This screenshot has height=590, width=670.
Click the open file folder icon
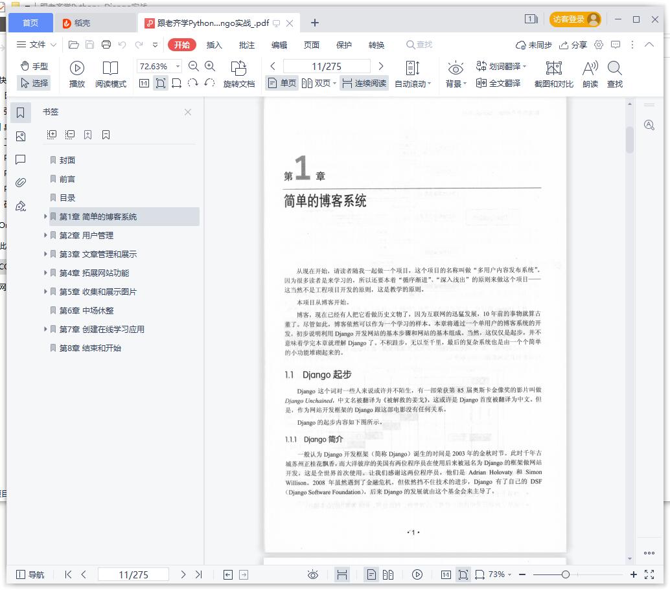[73, 45]
